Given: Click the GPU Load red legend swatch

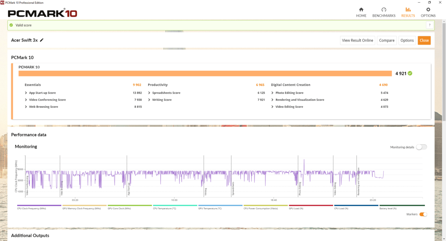Looking at the screenshot, I should 311,205.
